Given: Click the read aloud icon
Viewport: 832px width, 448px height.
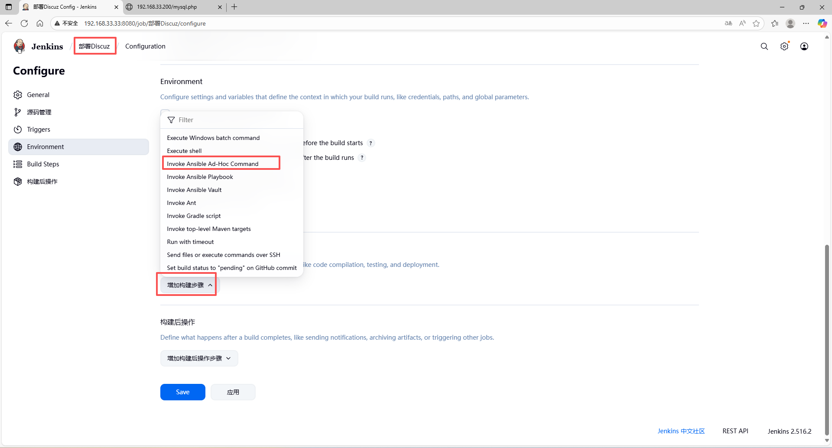Looking at the screenshot, I should click(x=742, y=23).
